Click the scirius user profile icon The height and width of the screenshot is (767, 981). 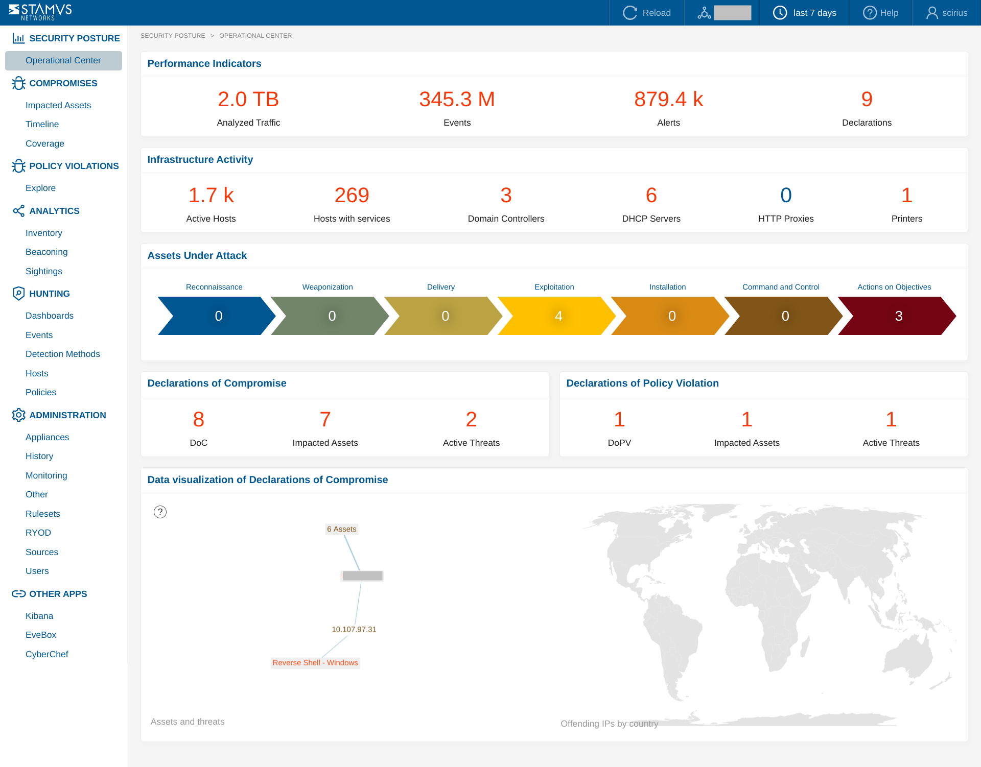click(x=932, y=13)
